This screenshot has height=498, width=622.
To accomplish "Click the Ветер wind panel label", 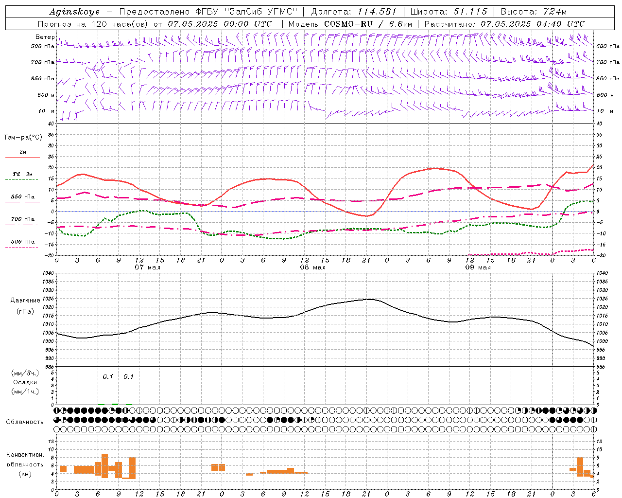I will click(x=45, y=37).
